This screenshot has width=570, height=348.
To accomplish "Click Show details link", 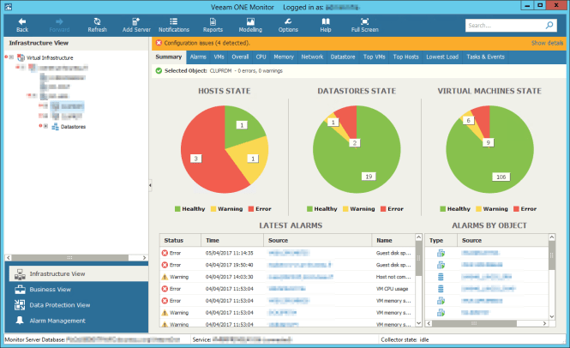I will click(x=547, y=43).
